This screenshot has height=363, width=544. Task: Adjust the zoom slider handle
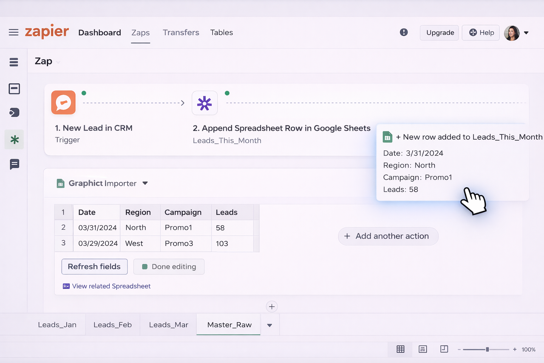click(487, 350)
